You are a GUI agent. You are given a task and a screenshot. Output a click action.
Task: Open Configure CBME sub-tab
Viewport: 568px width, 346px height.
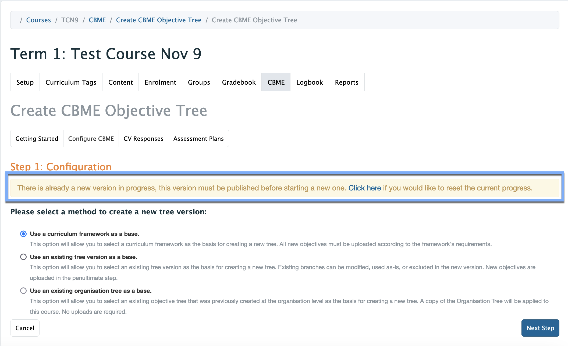pyautogui.click(x=91, y=139)
